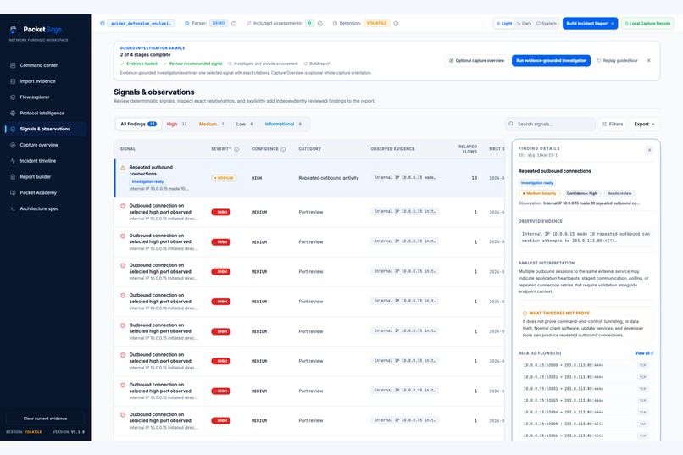Close the Finding Details panel

[649, 150]
